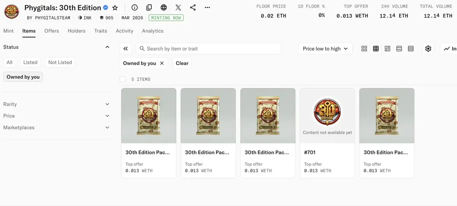This screenshot has width=457, height=206.
Task: Click the 5 ITEMS count text
Action: click(x=141, y=79)
